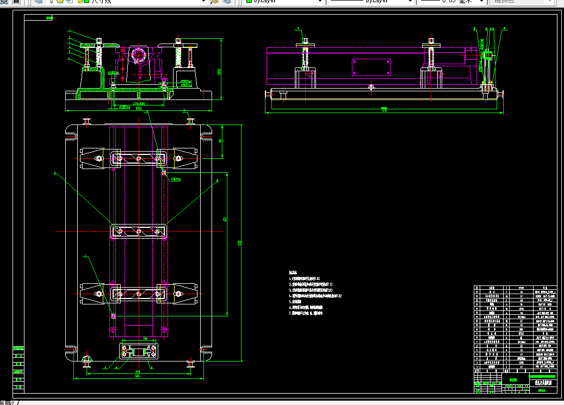Click the green title block cell
This screenshot has height=405, width=564.
tap(542, 377)
